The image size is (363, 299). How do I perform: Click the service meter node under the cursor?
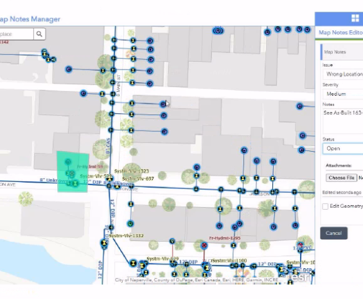(163, 104)
